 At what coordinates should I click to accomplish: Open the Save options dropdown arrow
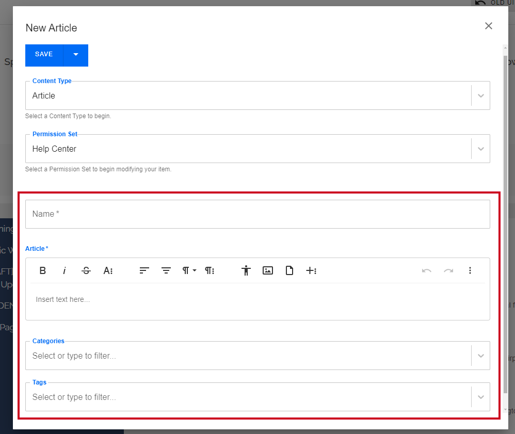[x=76, y=55]
